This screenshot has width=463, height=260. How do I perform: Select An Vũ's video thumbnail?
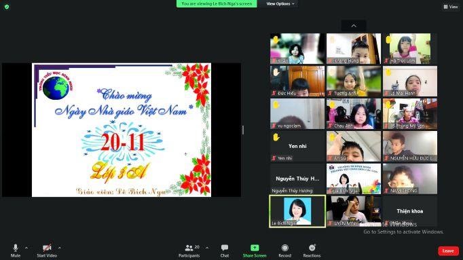tap(354, 146)
